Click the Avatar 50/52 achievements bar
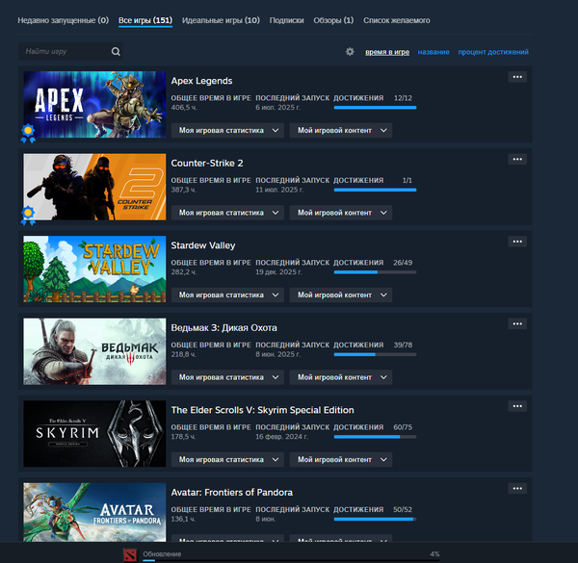Screen dimensions: 578x563 click(x=375, y=519)
